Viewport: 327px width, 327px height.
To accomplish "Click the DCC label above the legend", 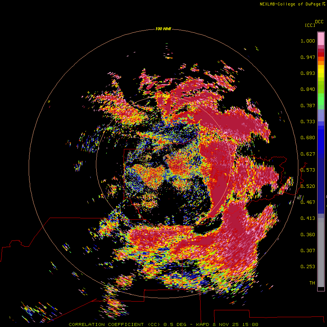I will point(319,22).
